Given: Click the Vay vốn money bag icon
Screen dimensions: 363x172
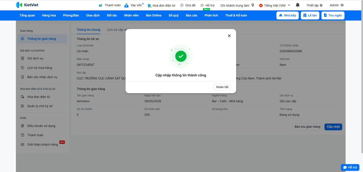Looking at the screenshot, I should point(126,5).
